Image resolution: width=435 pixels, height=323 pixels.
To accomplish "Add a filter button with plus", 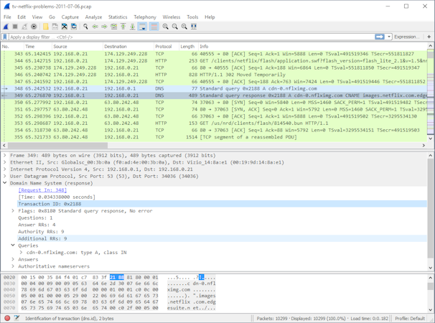I will tap(429, 37).
